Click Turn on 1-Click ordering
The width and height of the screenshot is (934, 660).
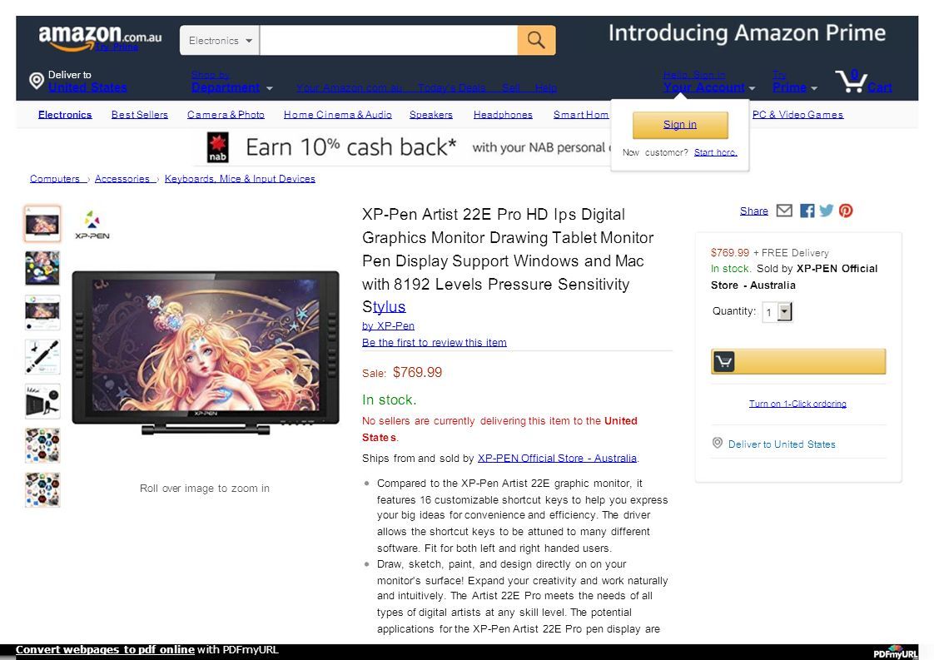pyautogui.click(x=797, y=404)
